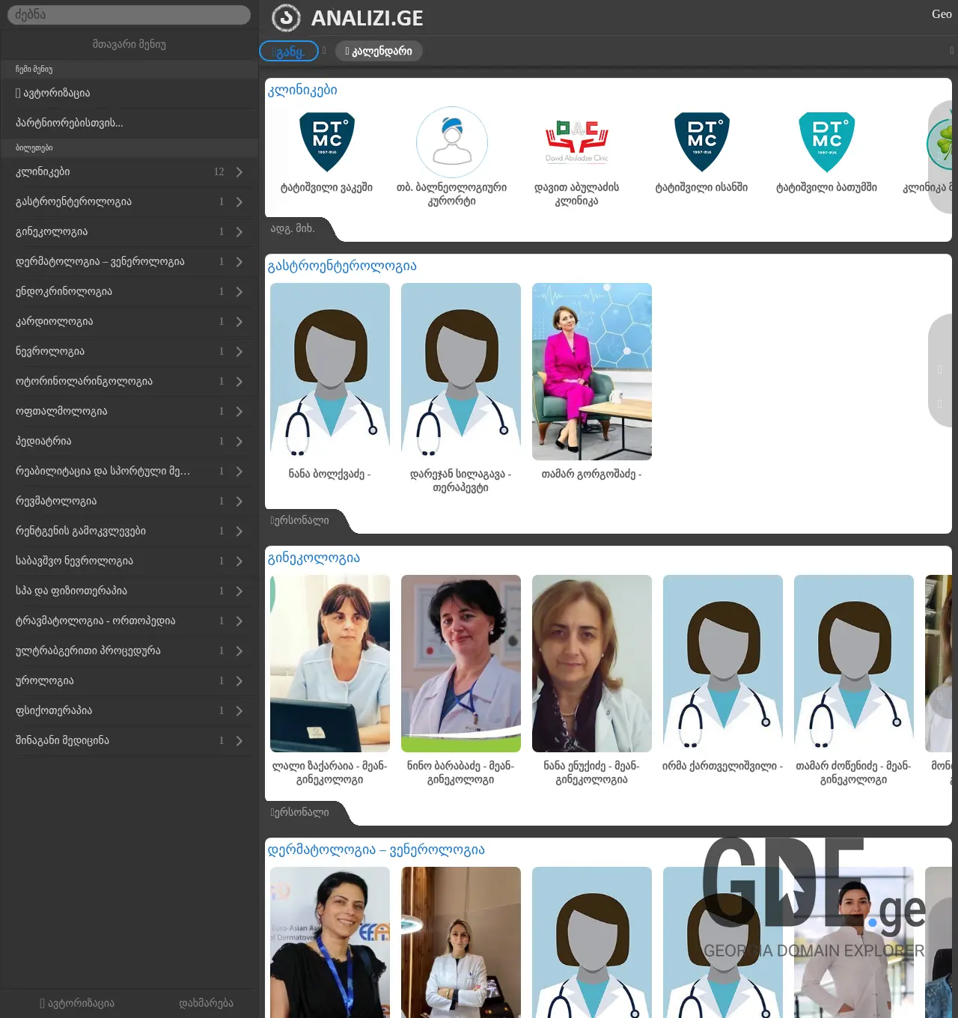Select the ადგ. მის. tab

(x=293, y=230)
